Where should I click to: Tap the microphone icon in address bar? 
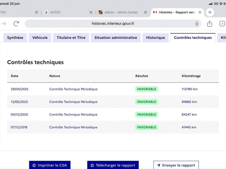click(197, 24)
